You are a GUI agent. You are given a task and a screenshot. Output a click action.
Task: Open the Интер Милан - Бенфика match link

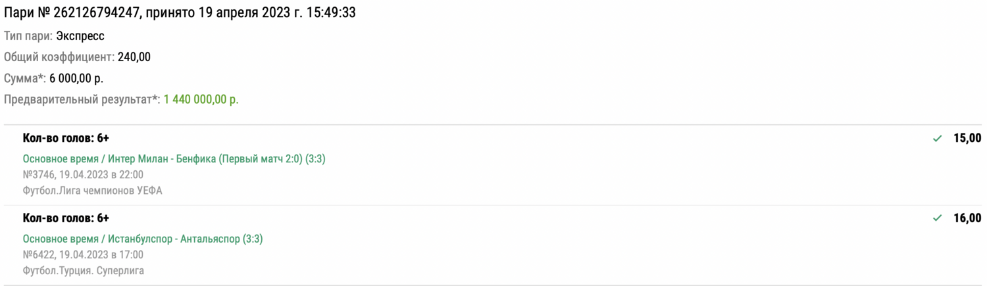(174, 159)
